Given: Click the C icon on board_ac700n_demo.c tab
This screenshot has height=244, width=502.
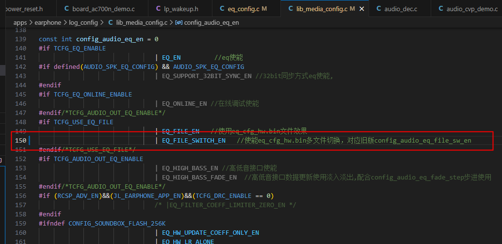Looking at the screenshot, I should coord(66,9).
